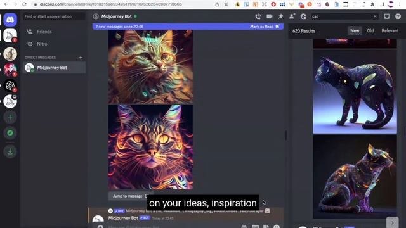Click the Direct Messages header label

click(41, 58)
